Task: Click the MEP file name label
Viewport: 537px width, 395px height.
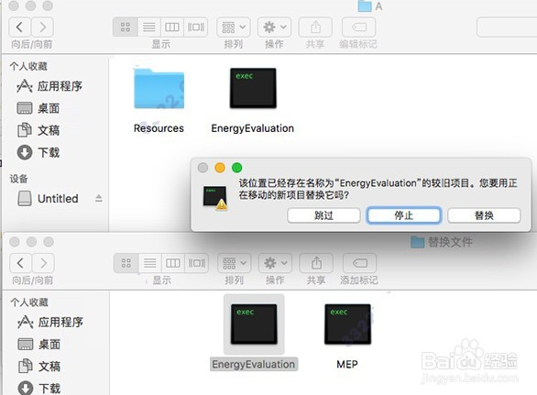Action: 347,364
